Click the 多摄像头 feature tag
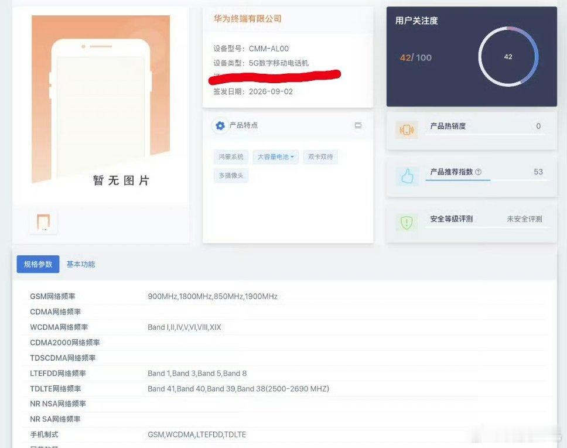The width and height of the screenshot is (567, 448). click(231, 175)
